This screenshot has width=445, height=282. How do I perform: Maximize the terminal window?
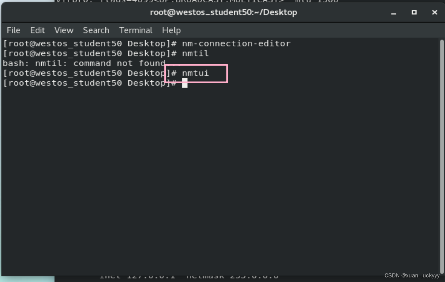coord(414,12)
